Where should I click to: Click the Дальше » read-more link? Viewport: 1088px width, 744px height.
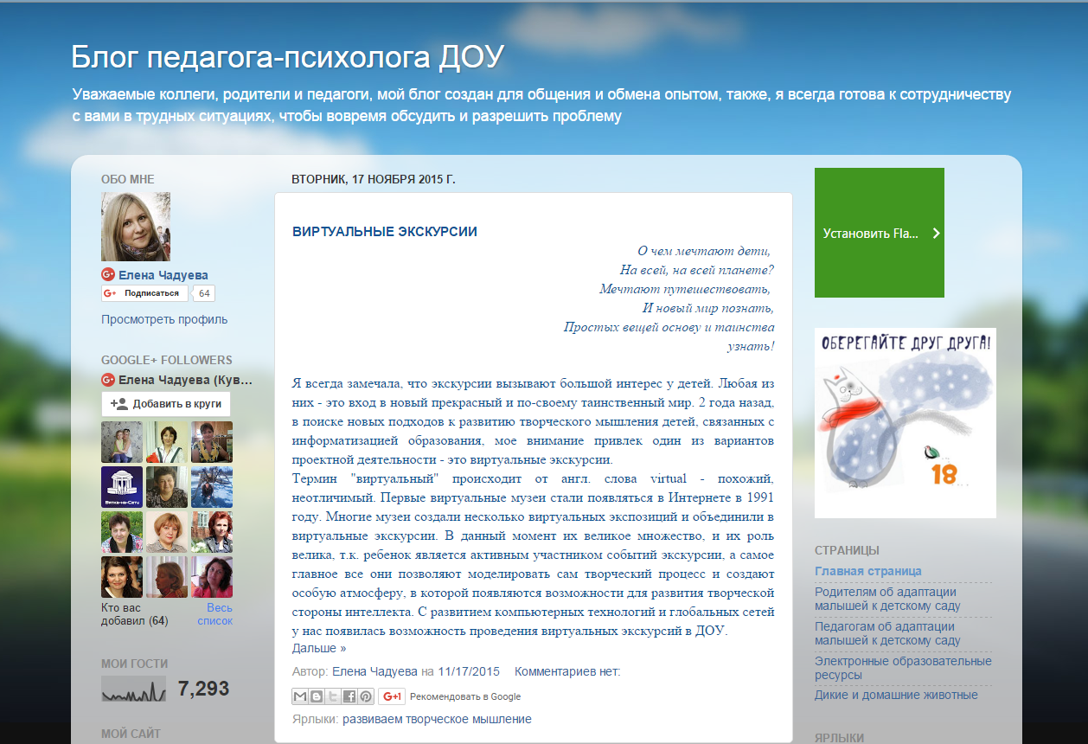(x=319, y=647)
